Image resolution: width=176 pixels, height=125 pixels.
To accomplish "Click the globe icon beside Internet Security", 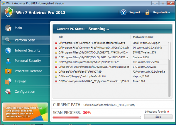I will (8, 50).
